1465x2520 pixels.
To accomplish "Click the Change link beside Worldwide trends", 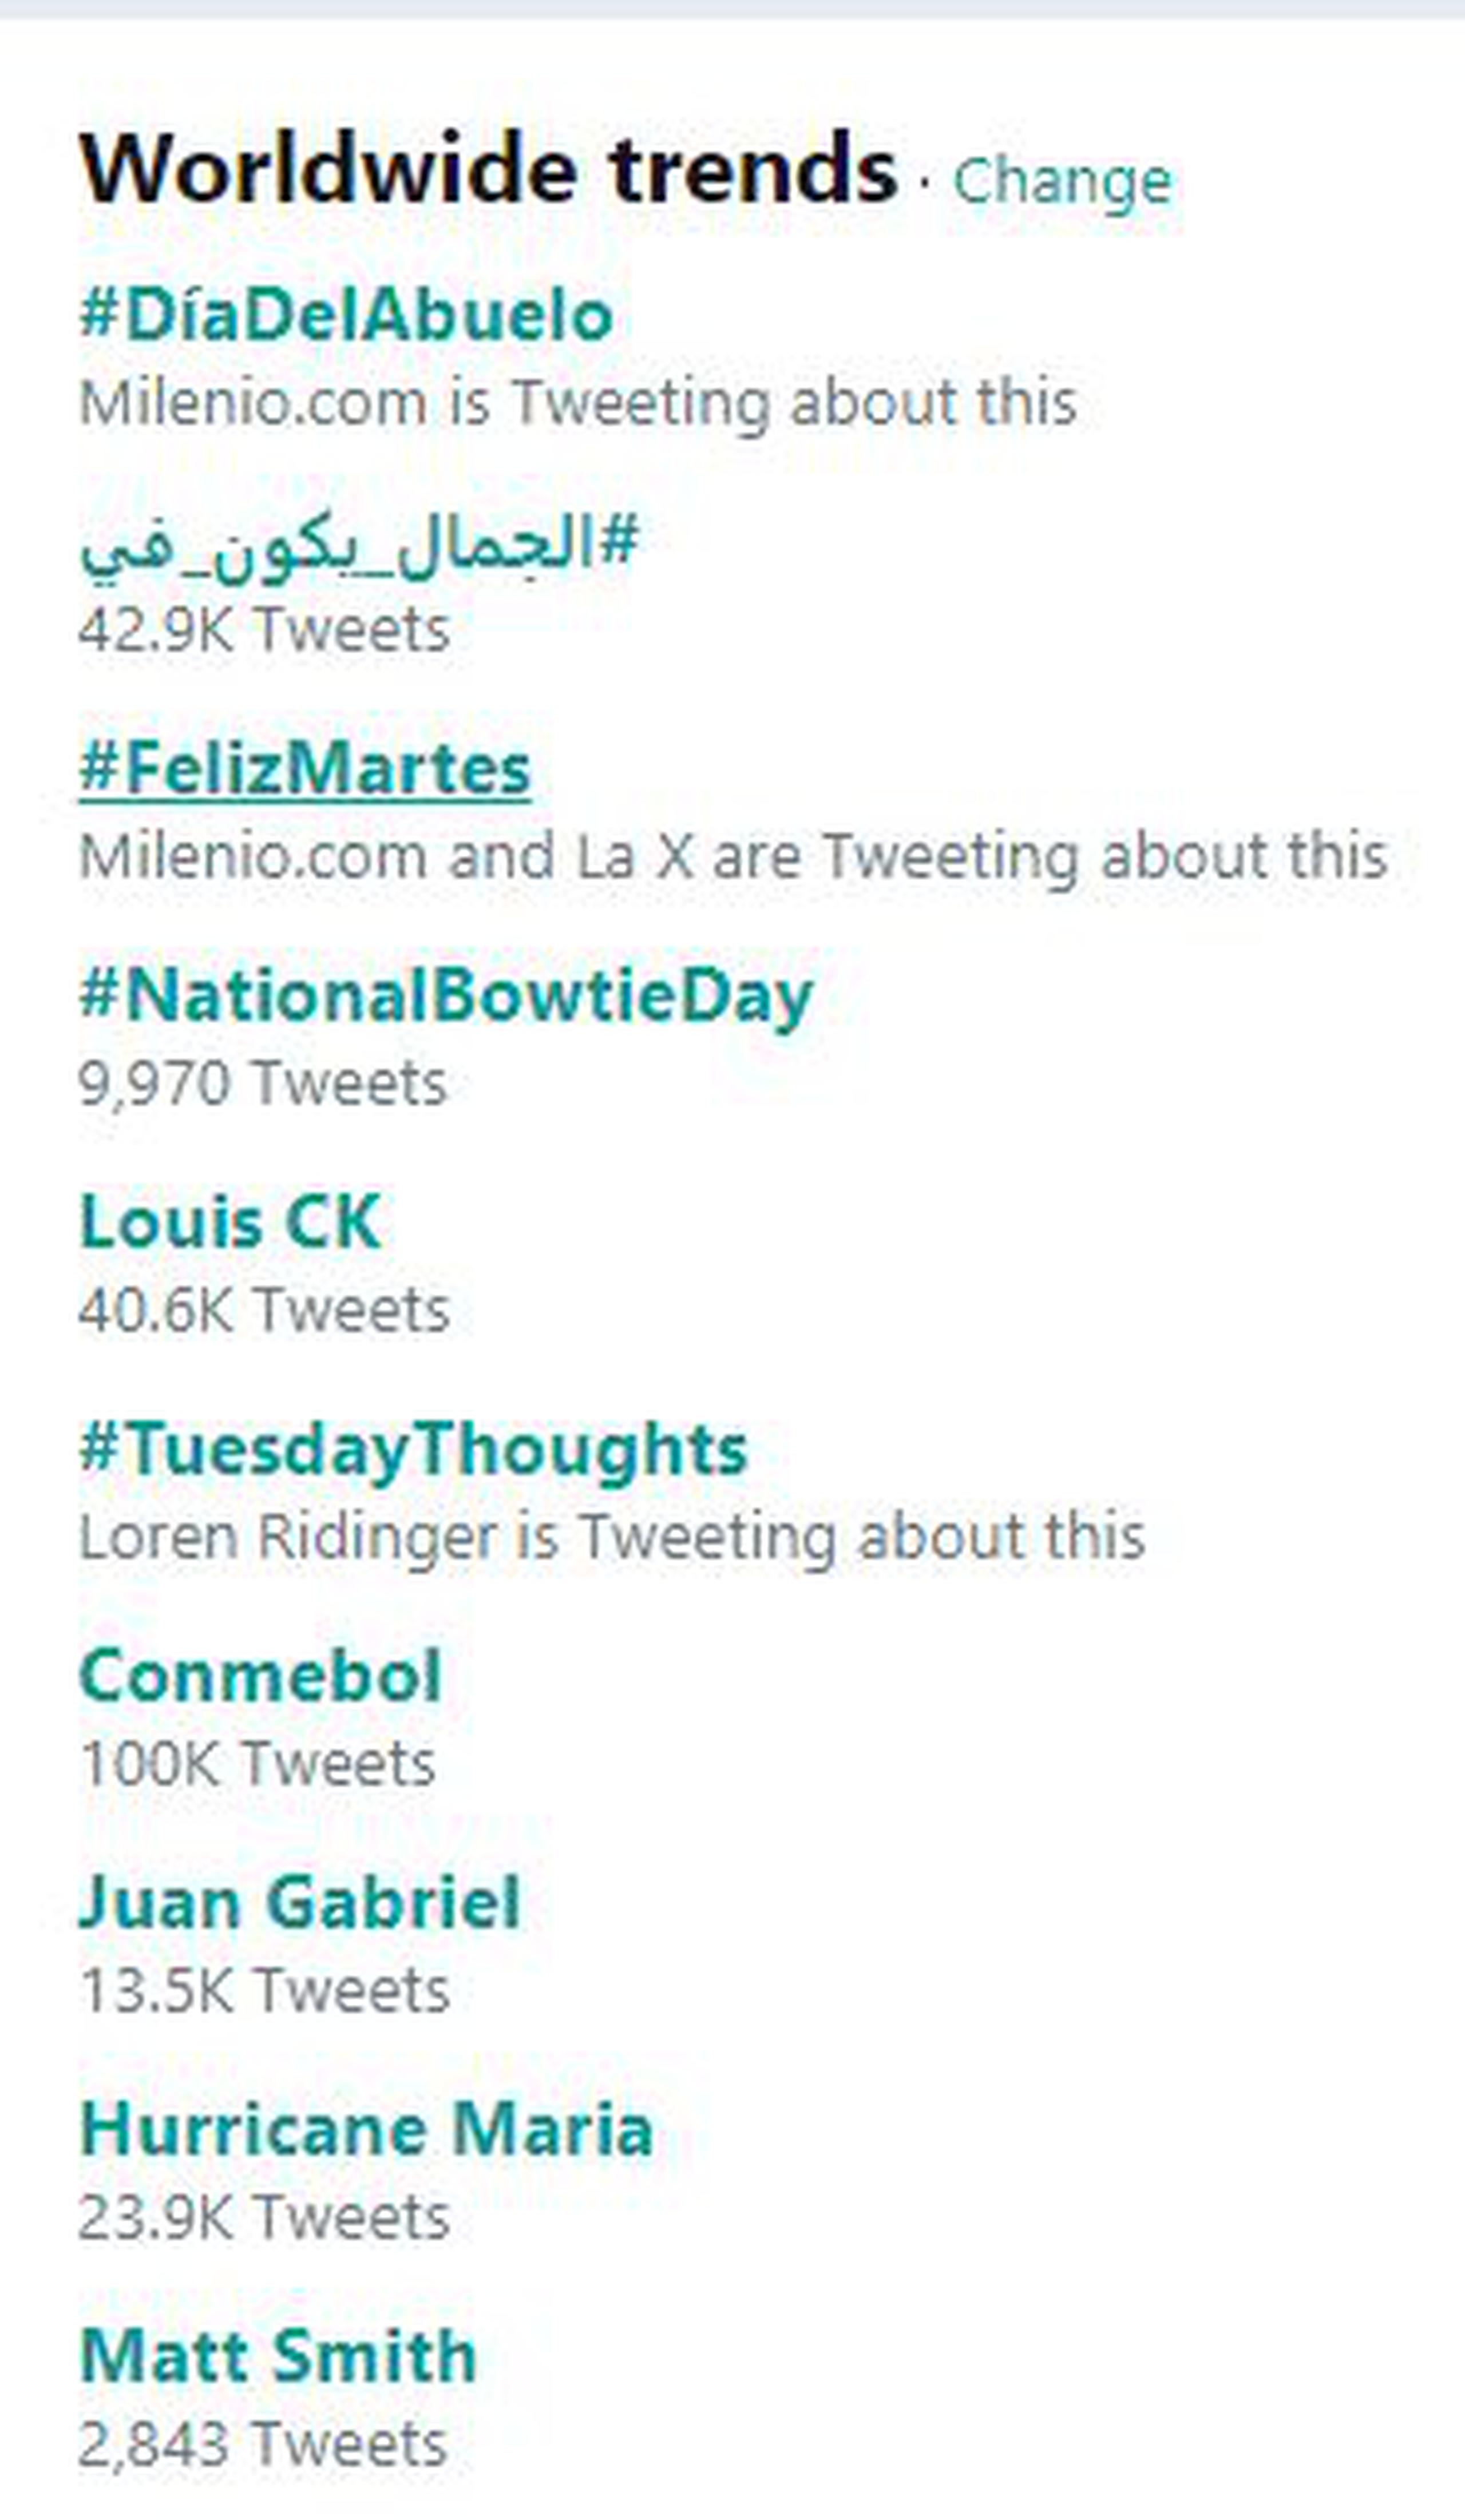I will coord(1062,182).
